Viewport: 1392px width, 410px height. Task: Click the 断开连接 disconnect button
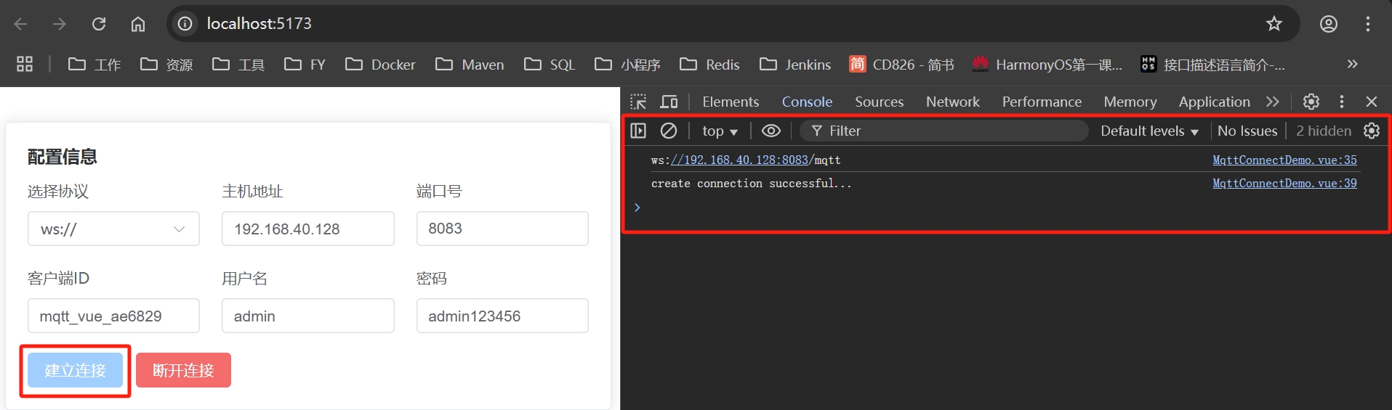[x=183, y=371]
